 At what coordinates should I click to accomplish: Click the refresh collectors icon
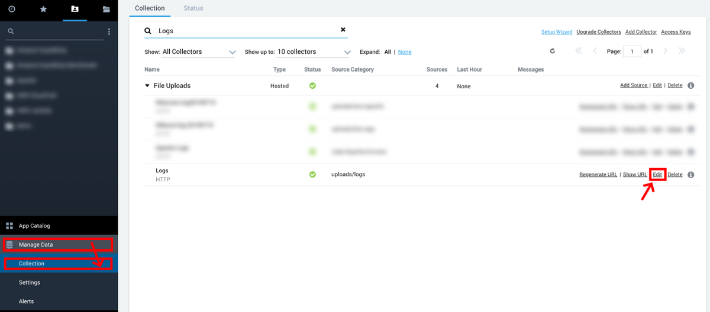[x=553, y=51]
